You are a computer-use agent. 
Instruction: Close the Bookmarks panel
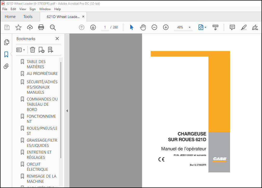click(57, 39)
